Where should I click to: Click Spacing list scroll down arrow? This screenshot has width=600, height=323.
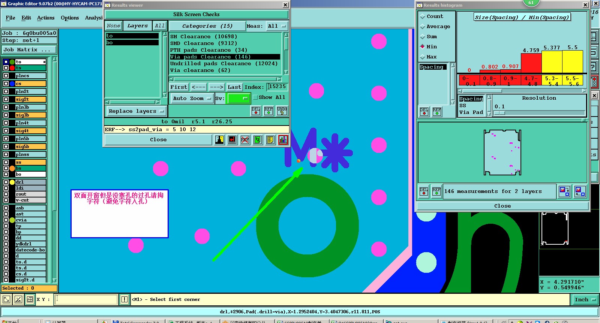click(453, 103)
